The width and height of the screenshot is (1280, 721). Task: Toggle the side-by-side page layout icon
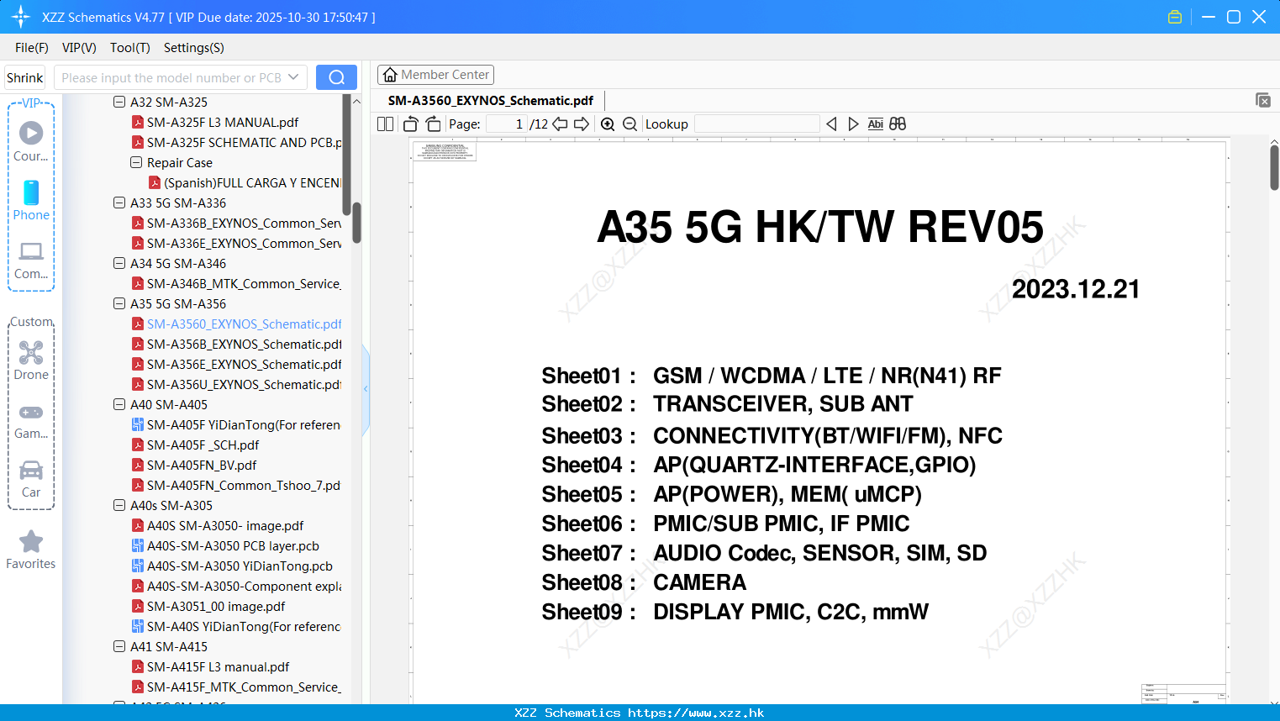pos(385,124)
